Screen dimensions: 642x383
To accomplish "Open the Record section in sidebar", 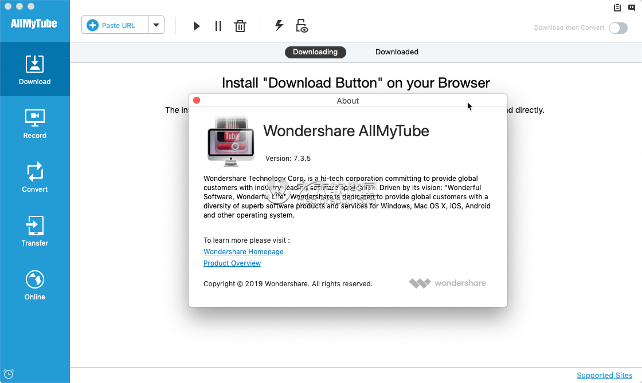I will click(35, 124).
